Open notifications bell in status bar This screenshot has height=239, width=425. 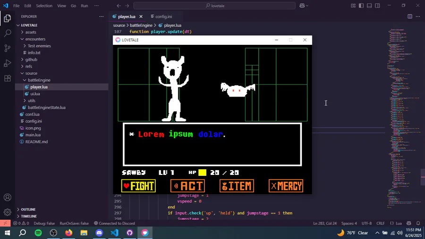pyautogui.click(x=418, y=223)
